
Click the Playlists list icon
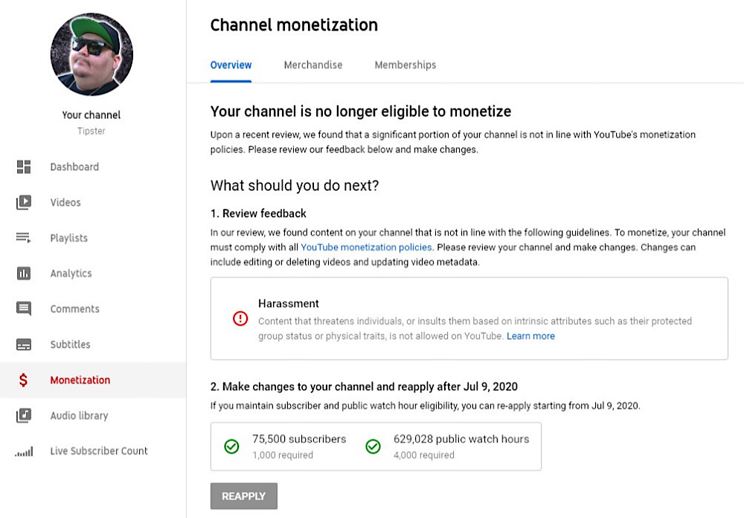(x=24, y=238)
